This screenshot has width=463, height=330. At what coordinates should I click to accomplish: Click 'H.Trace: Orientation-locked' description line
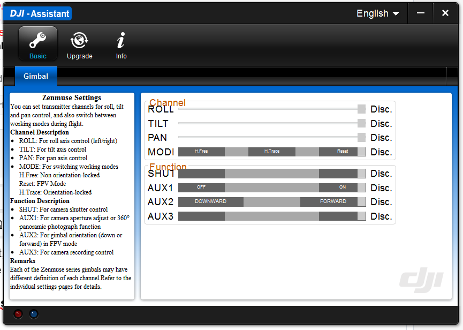click(56, 192)
